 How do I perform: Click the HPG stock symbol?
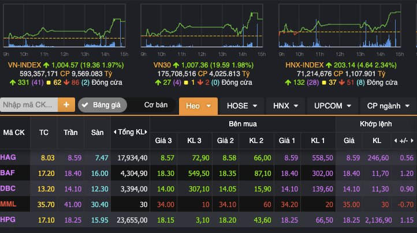point(9,220)
